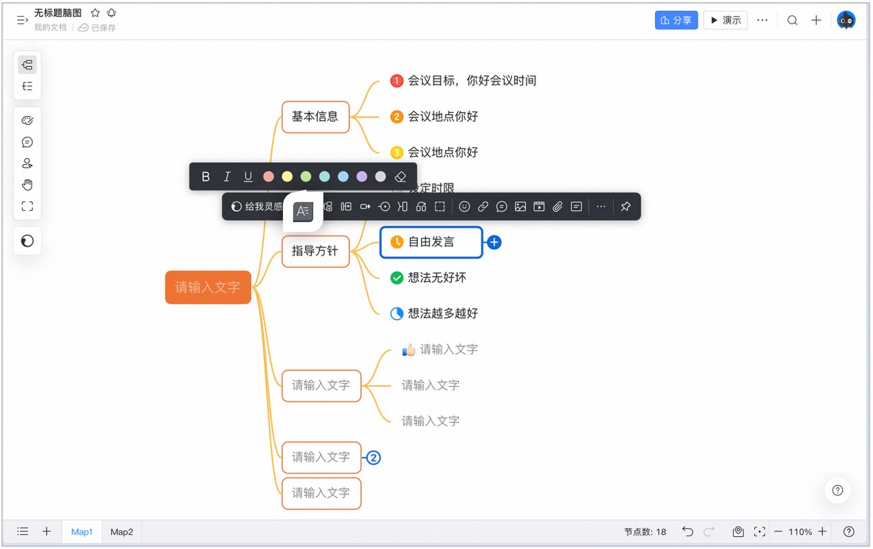Image resolution: width=873 pixels, height=549 pixels.
Task: Expand collapsed node showing 2 children
Action: point(373,458)
